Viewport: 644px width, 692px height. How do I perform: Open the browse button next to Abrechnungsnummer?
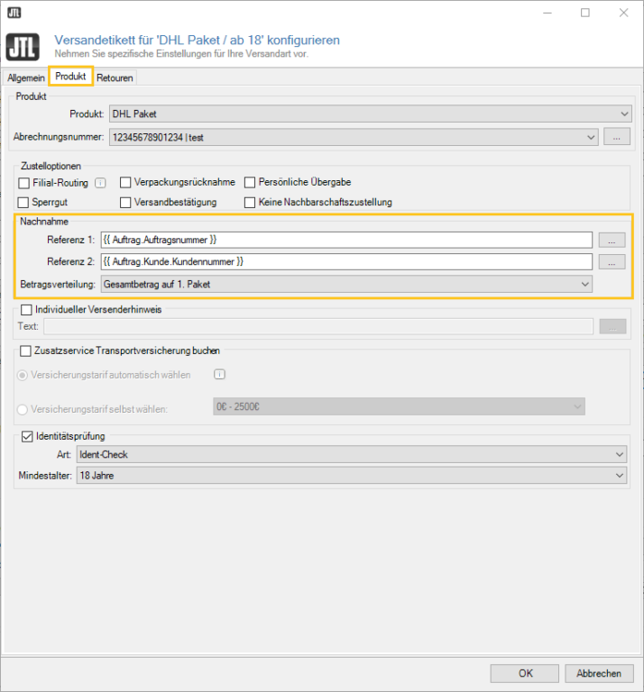(616, 137)
